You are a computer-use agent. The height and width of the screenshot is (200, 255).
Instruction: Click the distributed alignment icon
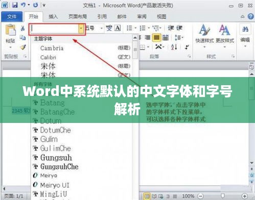click(x=166, y=37)
